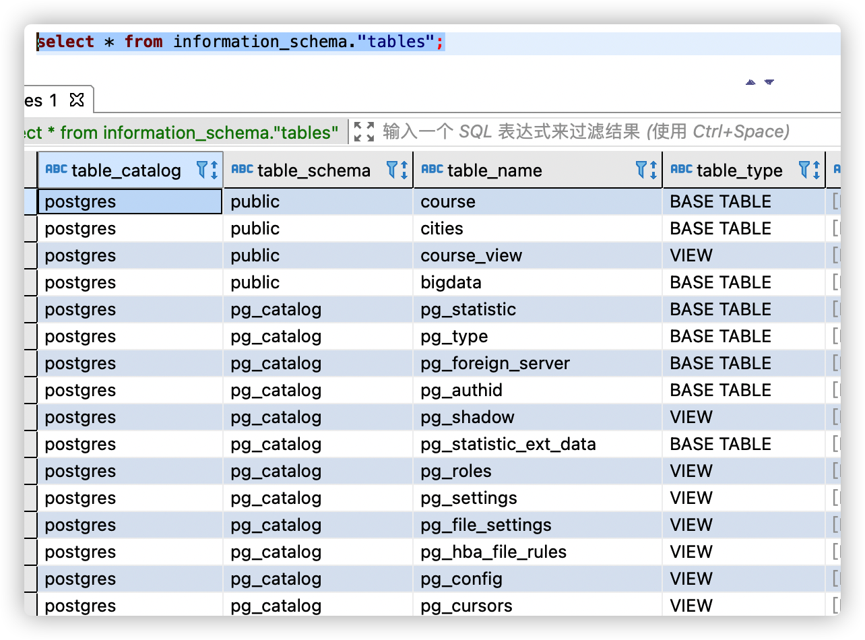Toggle the filter on table_type column

[x=803, y=170]
